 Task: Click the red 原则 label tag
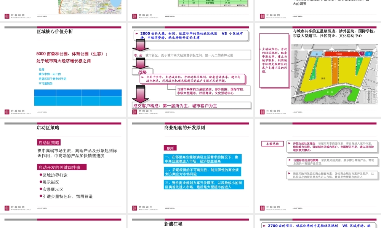tap(170, 148)
